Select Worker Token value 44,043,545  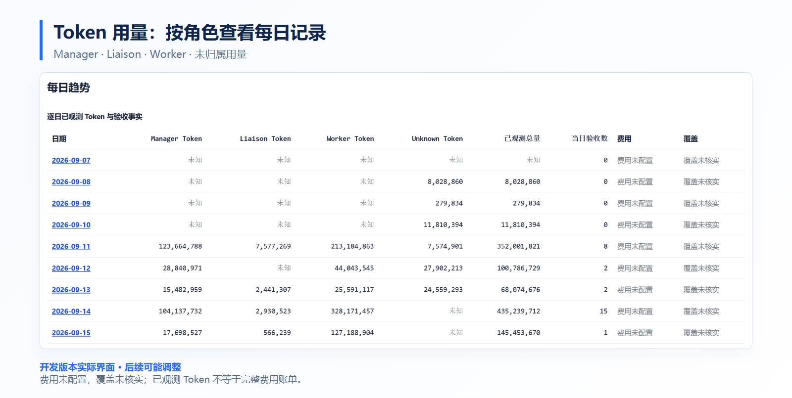[354, 268]
